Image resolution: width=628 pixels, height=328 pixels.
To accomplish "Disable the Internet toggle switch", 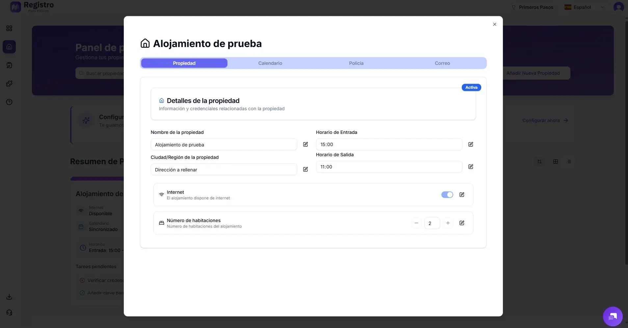I will pos(447,194).
